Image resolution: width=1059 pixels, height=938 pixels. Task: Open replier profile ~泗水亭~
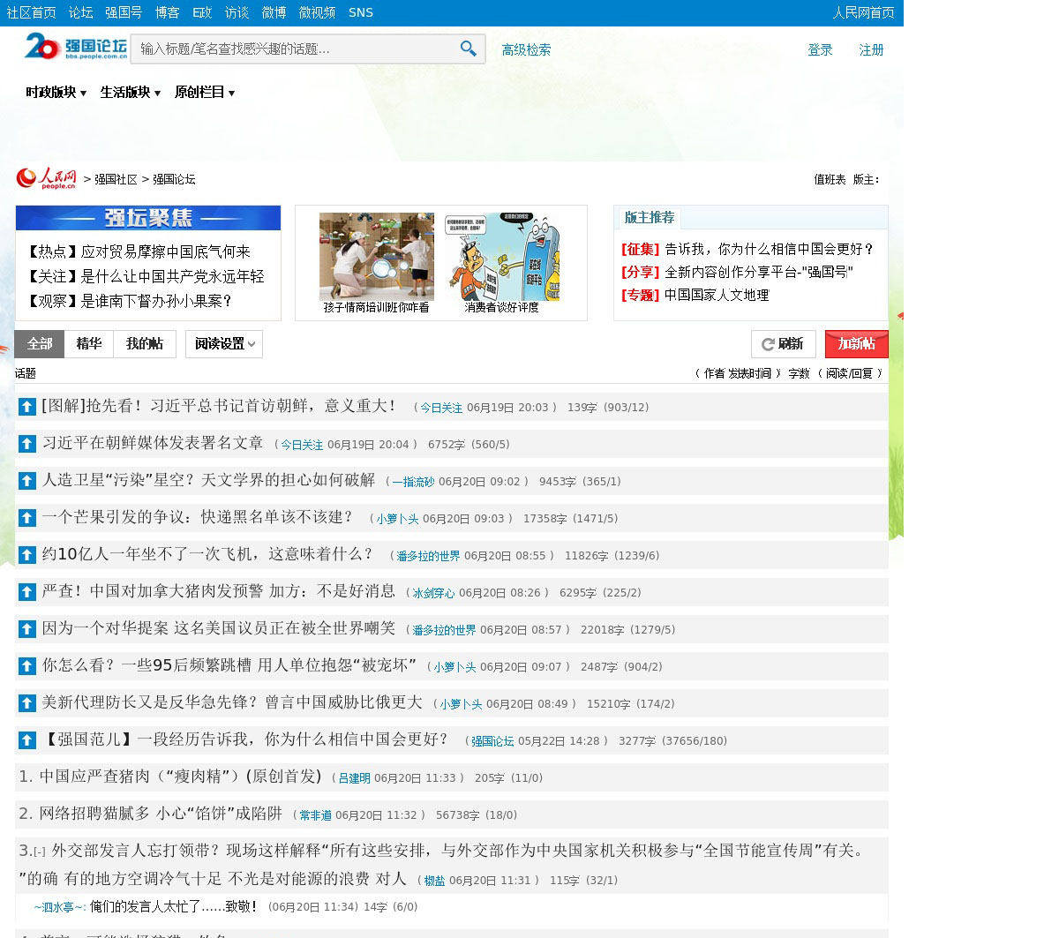[x=60, y=907]
